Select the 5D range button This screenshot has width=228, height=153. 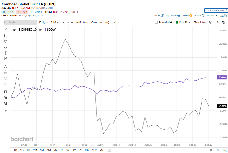tap(22, 150)
